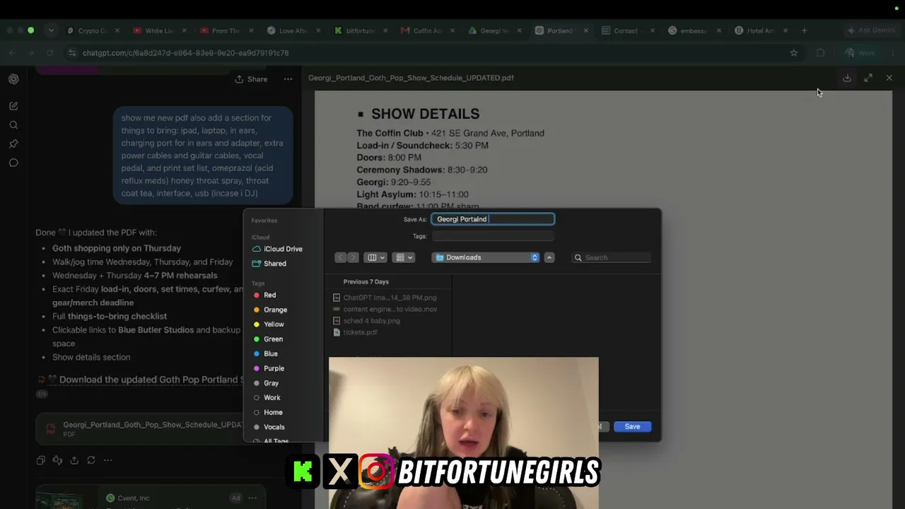Open a new browser tab
The width and height of the screenshot is (905, 509).
pos(804,30)
